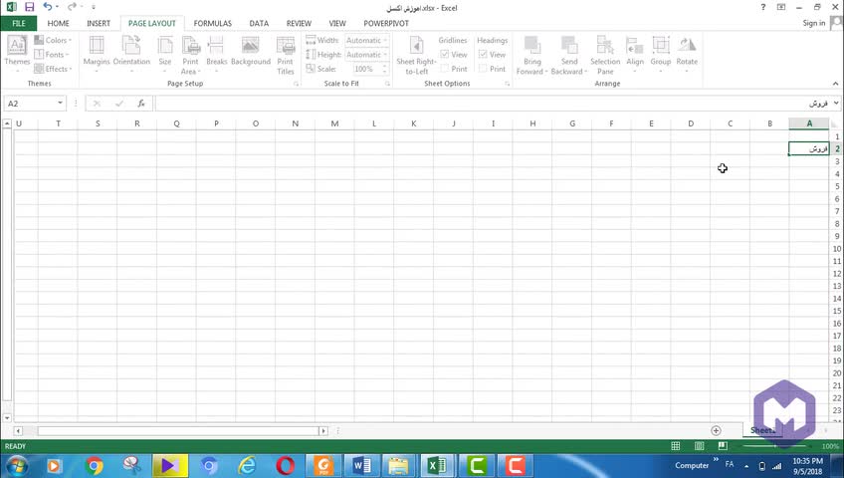Open the paper Size menu

point(164,54)
